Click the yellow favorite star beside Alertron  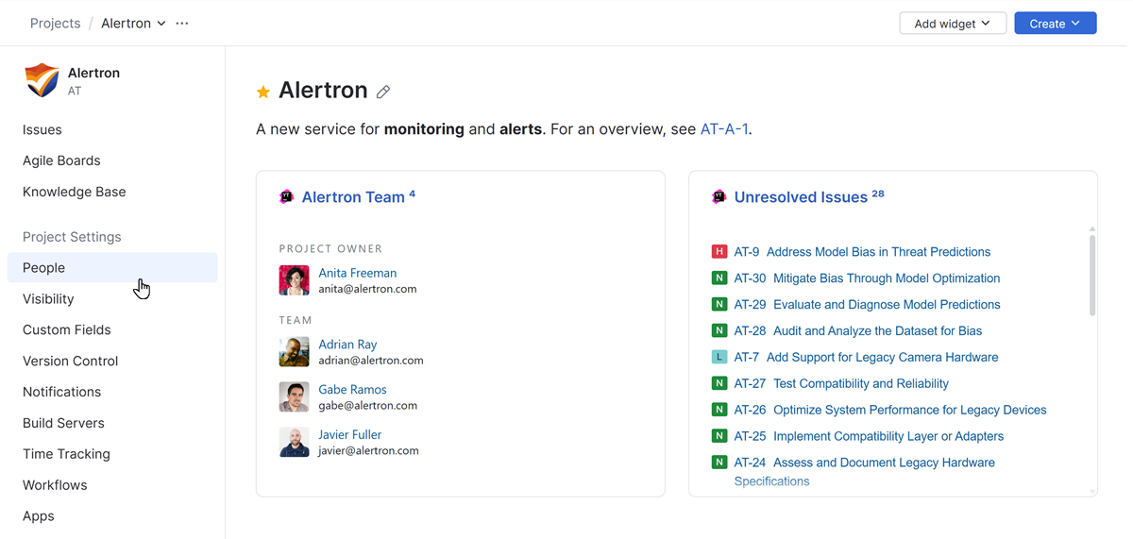263,92
